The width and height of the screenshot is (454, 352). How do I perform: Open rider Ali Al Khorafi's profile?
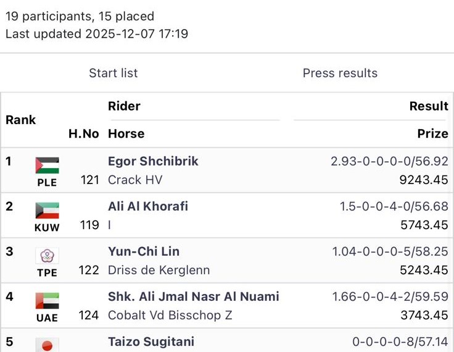(x=148, y=206)
